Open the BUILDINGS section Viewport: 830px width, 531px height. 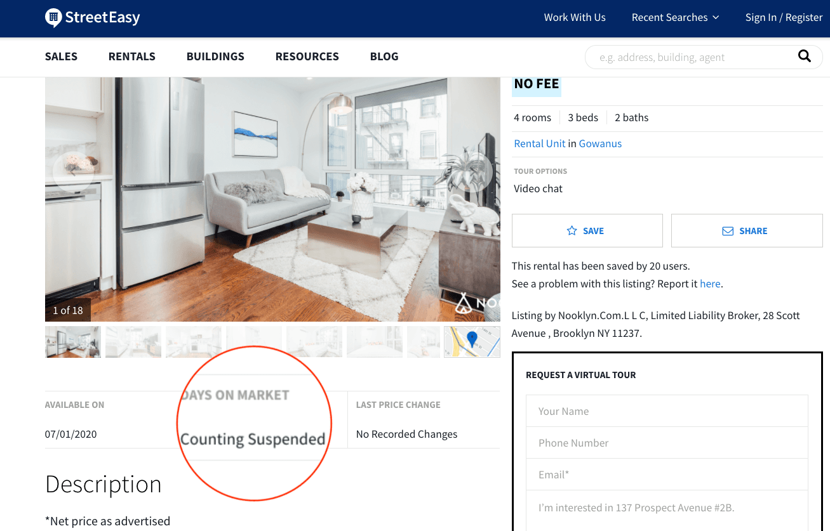tap(215, 56)
